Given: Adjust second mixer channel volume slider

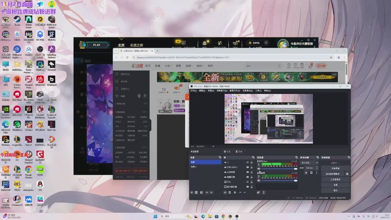Looking at the screenshot, I should coord(279,180).
